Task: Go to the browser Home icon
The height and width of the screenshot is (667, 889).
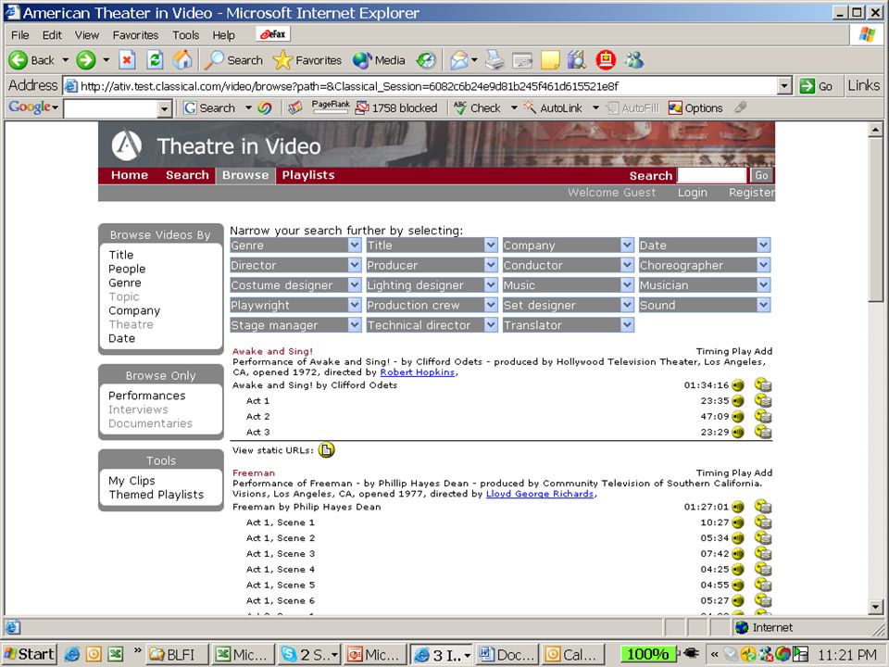Action: (182, 60)
